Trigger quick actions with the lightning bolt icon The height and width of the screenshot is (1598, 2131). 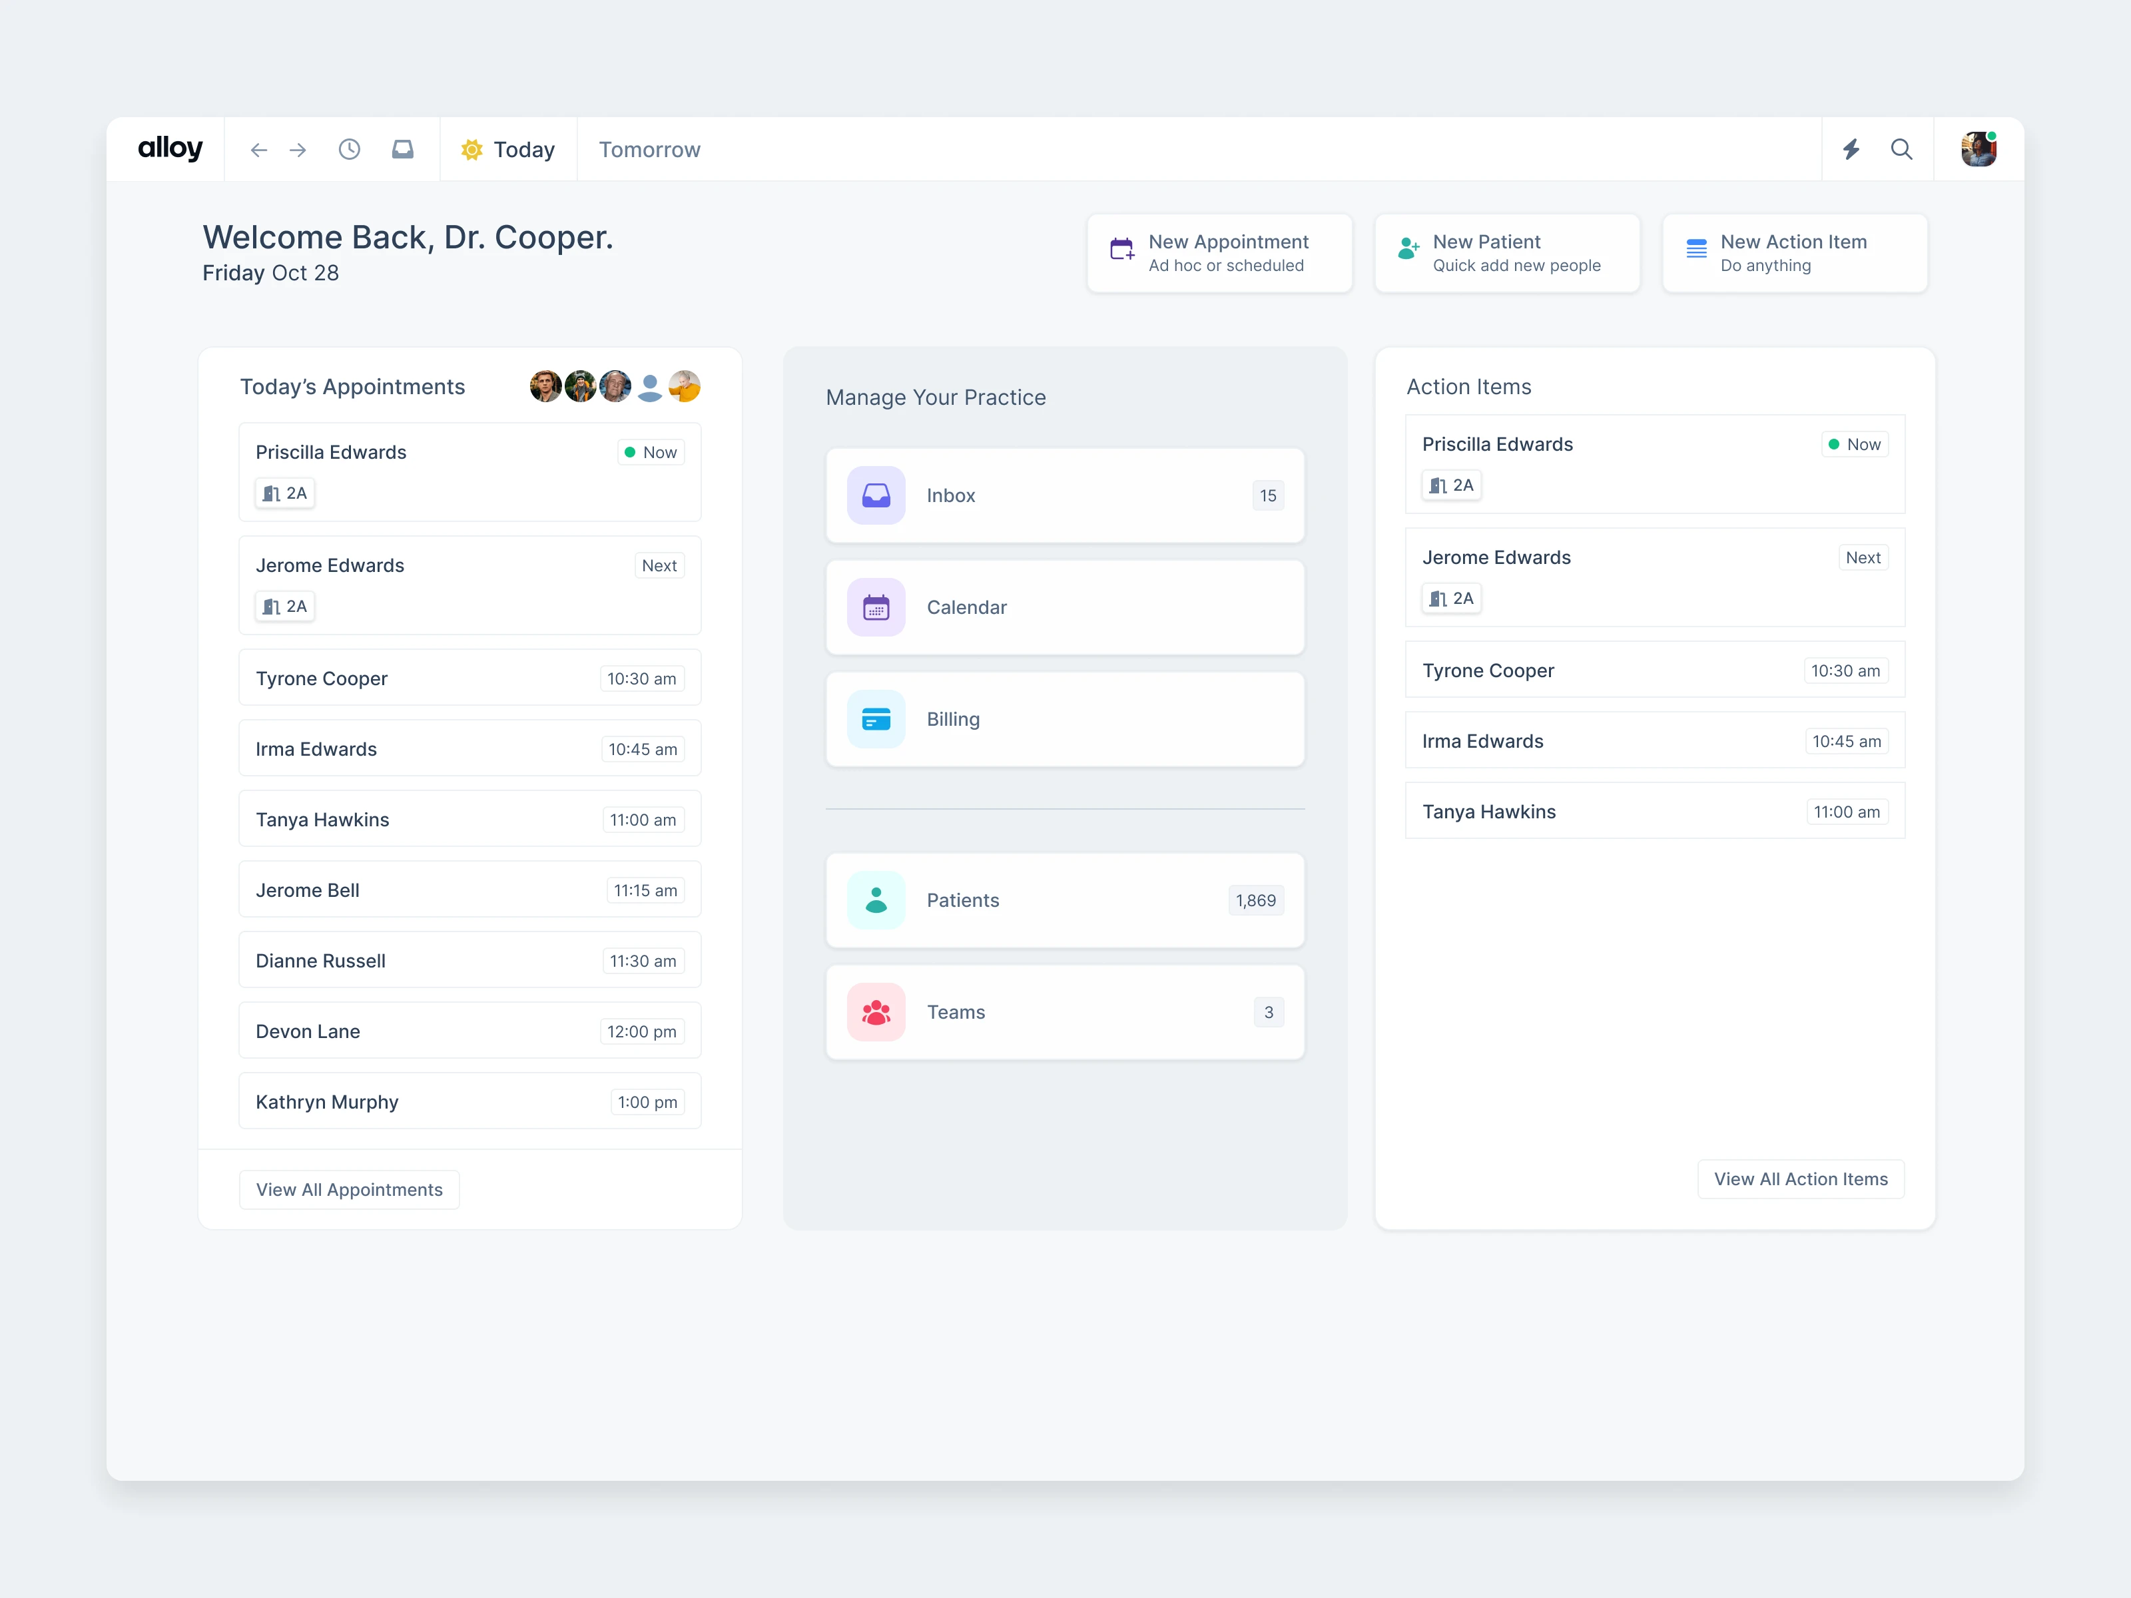(x=1851, y=149)
